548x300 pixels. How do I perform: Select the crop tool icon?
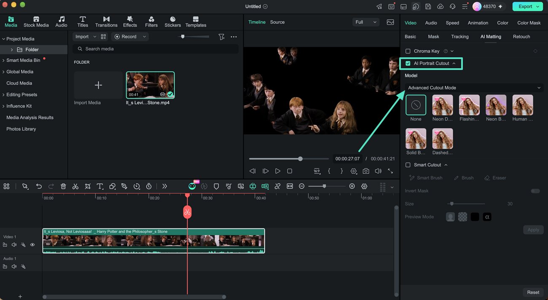pyautogui.click(x=88, y=186)
